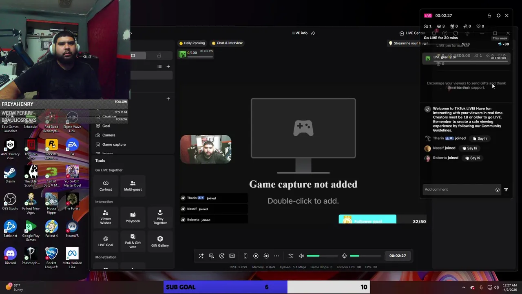
Task: Open the AI assistant tool in toolbar
Action: click(222, 256)
